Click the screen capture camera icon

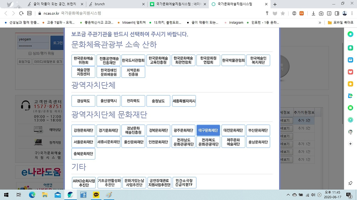[x=321, y=13]
